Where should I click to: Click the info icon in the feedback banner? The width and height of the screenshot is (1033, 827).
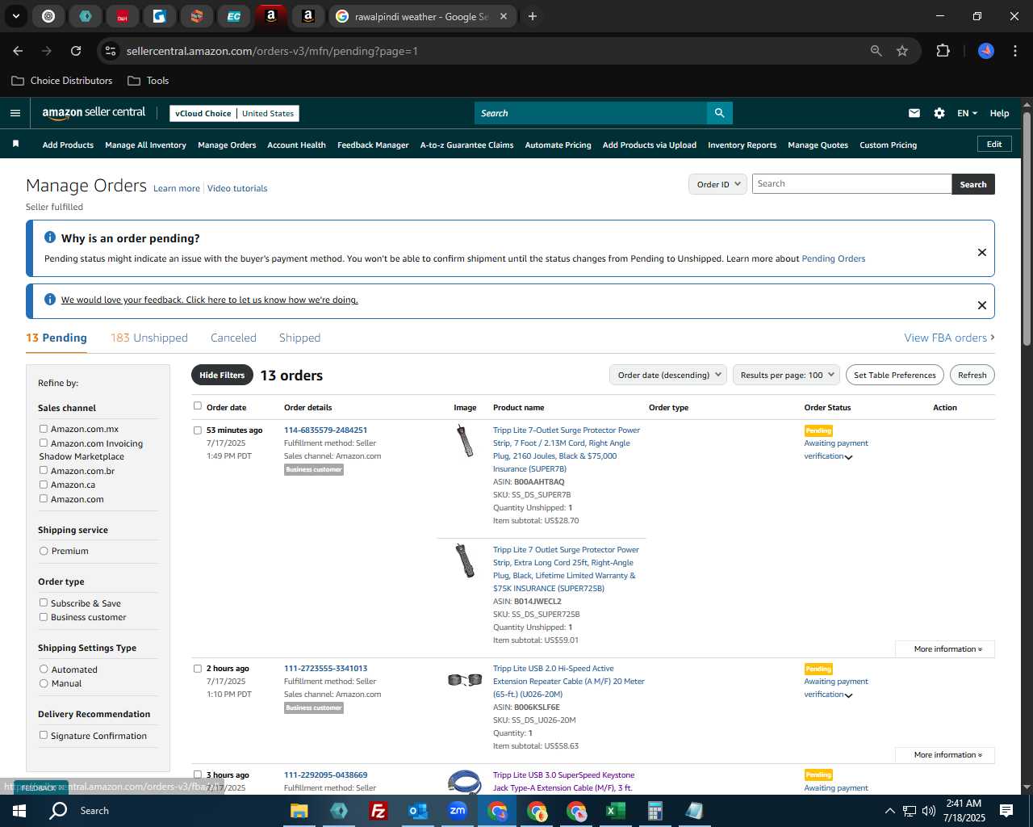coord(50,300)
